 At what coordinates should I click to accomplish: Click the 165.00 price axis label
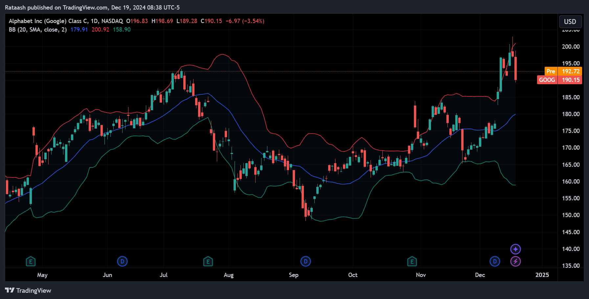point(571,165)
